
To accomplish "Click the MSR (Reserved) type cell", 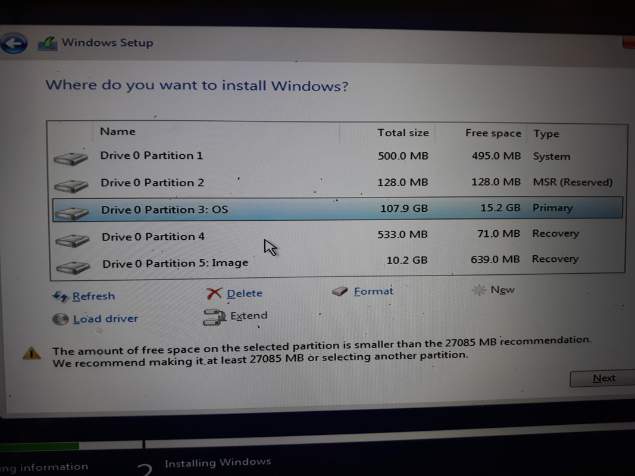I will pyautogui.click(x=573, y=182).
